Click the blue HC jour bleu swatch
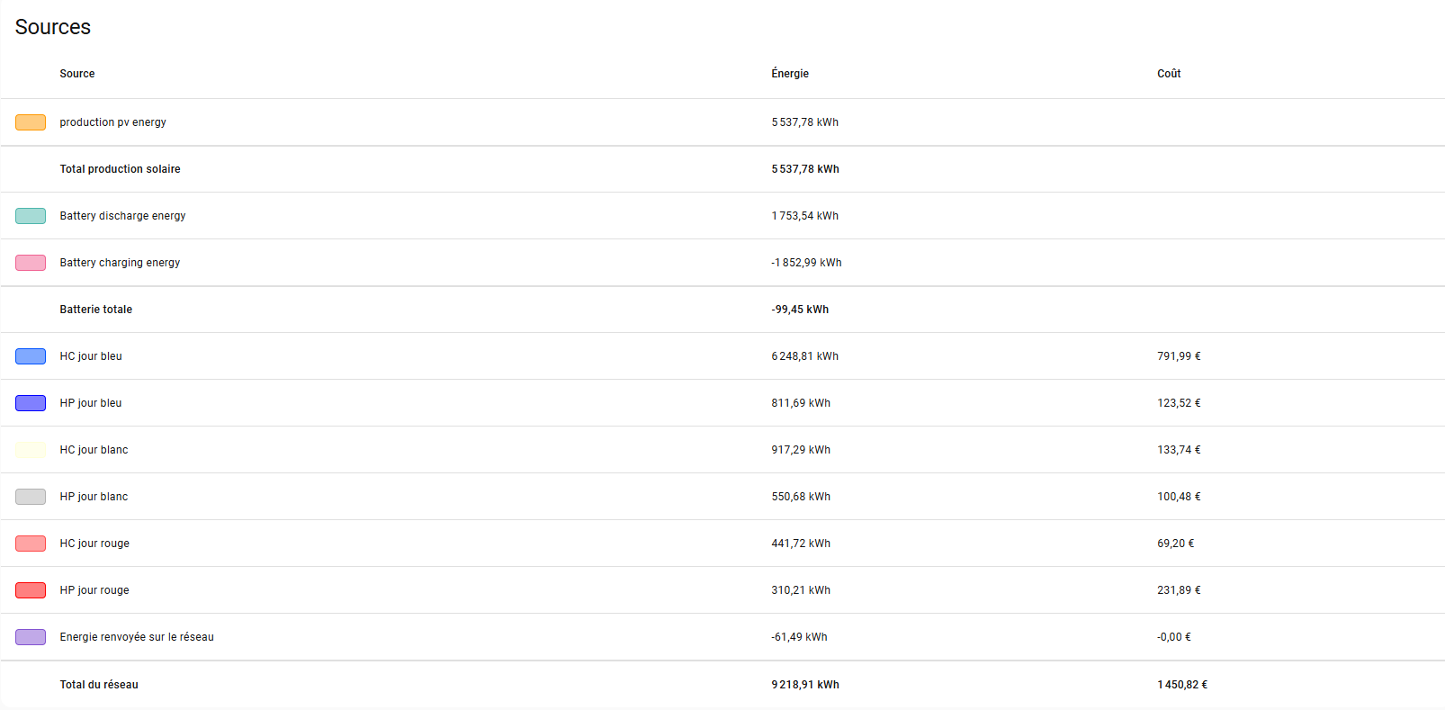Viewport: 1445px width, 710px height. pos(31,356)
